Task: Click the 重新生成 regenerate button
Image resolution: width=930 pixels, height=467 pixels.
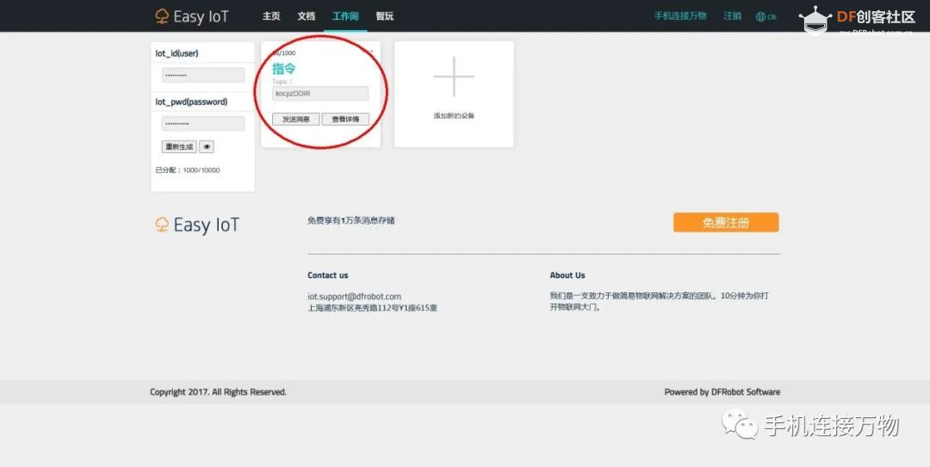Action: [179, 146]
